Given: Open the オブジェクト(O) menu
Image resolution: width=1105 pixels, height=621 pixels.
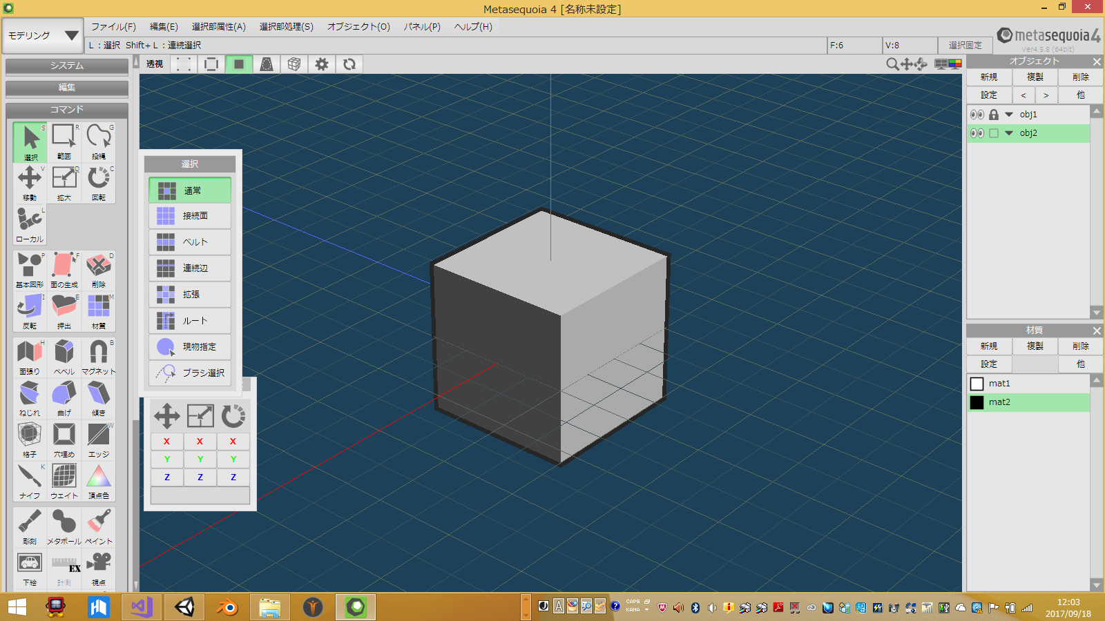Looking at the screenshot, I should 358,27.
